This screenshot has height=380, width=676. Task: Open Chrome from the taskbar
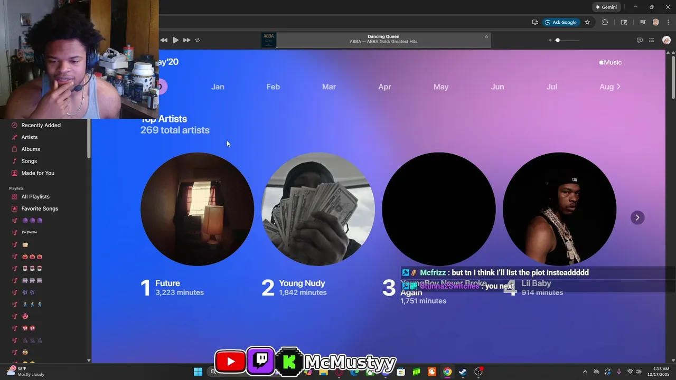(x=447, y=372)
